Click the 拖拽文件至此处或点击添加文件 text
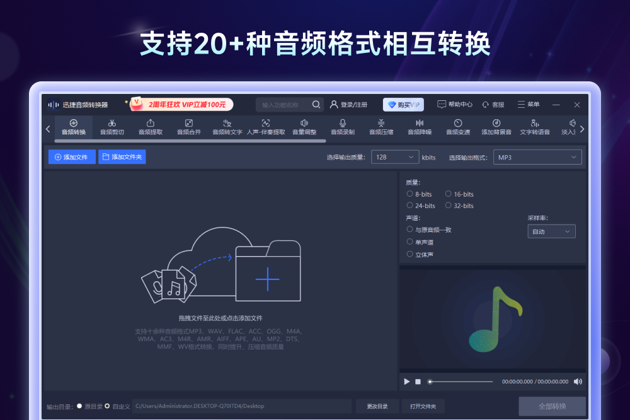Image resolution: width=630 pixels, height=420 pixels. click(220, 318)
